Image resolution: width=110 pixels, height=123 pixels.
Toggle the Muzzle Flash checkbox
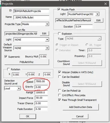tap(59, 9)
